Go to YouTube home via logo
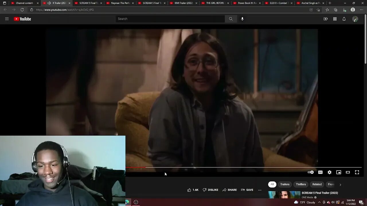The image size is (367, 206). (22, 19)
